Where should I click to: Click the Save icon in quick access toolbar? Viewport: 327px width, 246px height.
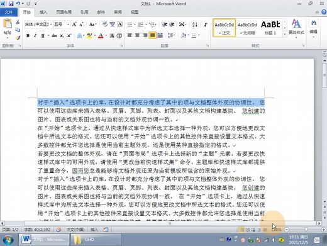pos(11,4)
